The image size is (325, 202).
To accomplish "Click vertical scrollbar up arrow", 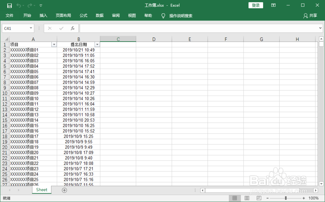I will (x=321, y=39).
